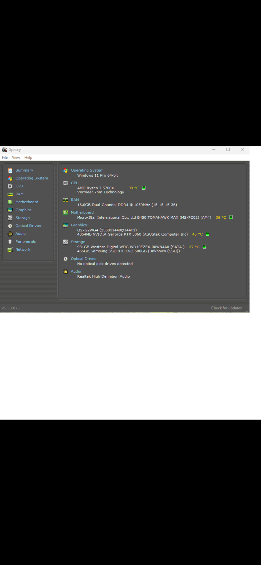This screenshot has height=565, width=261.
Task: Click the green storage temperature indicator
Action: click(x=204, y=247)
